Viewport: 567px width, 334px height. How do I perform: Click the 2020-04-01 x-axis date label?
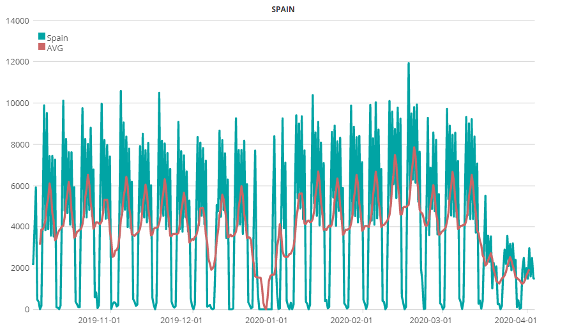pos(515,320)
